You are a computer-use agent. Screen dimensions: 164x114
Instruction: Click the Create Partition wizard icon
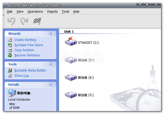click(x=10, y=40)
